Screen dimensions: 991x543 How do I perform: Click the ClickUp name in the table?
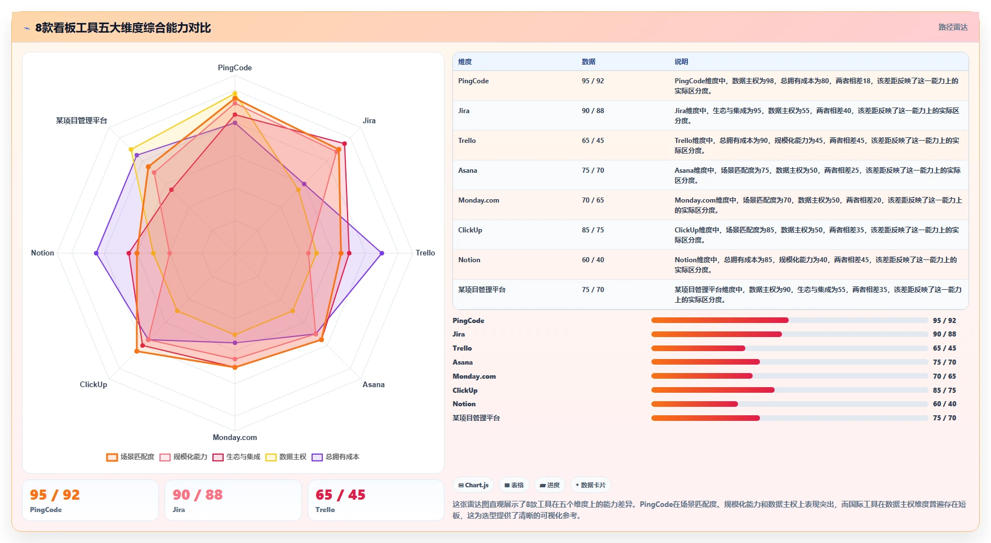point(470,230)
